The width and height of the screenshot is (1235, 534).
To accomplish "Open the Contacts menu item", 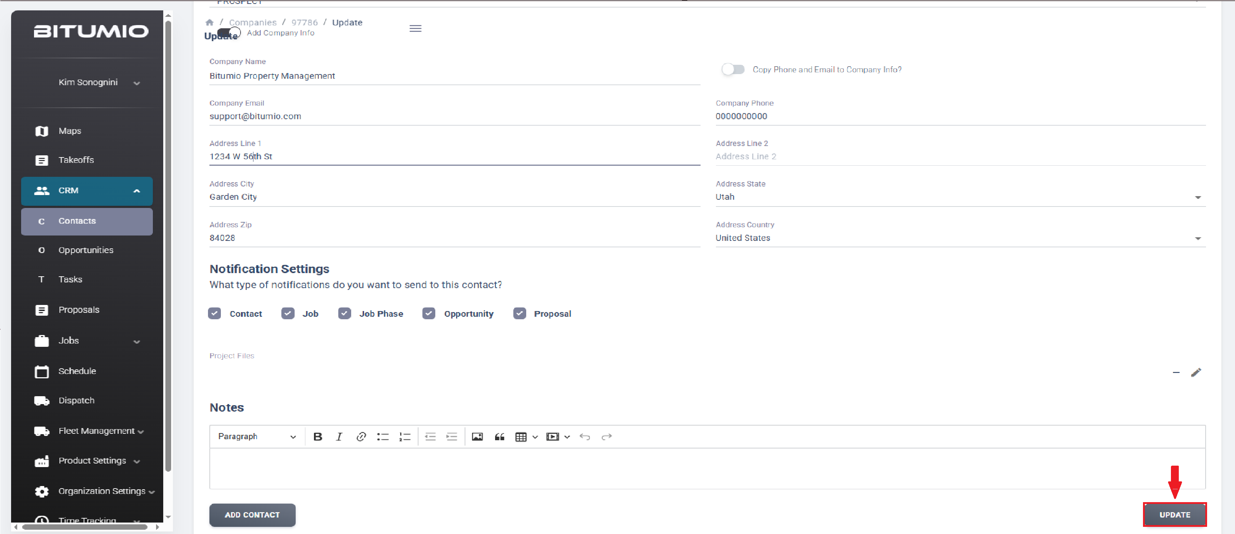I will click(x=87, y=222).
